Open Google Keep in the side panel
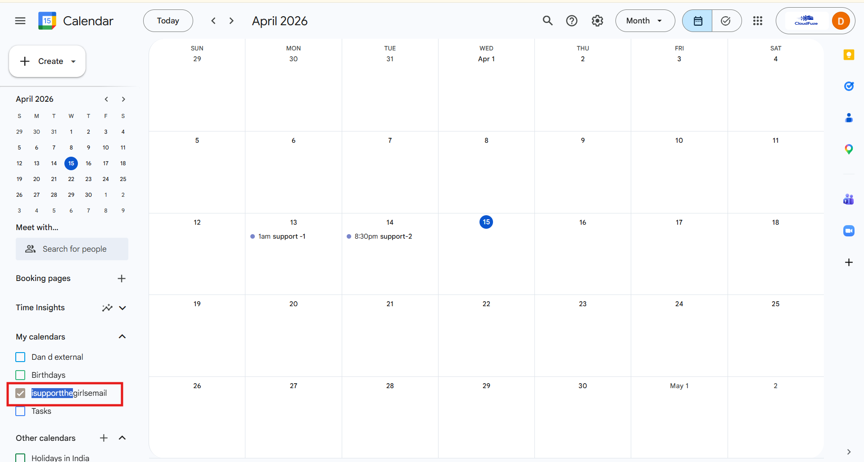The width and height of the screenshot is (864, 462). click(x=849, y=54)
